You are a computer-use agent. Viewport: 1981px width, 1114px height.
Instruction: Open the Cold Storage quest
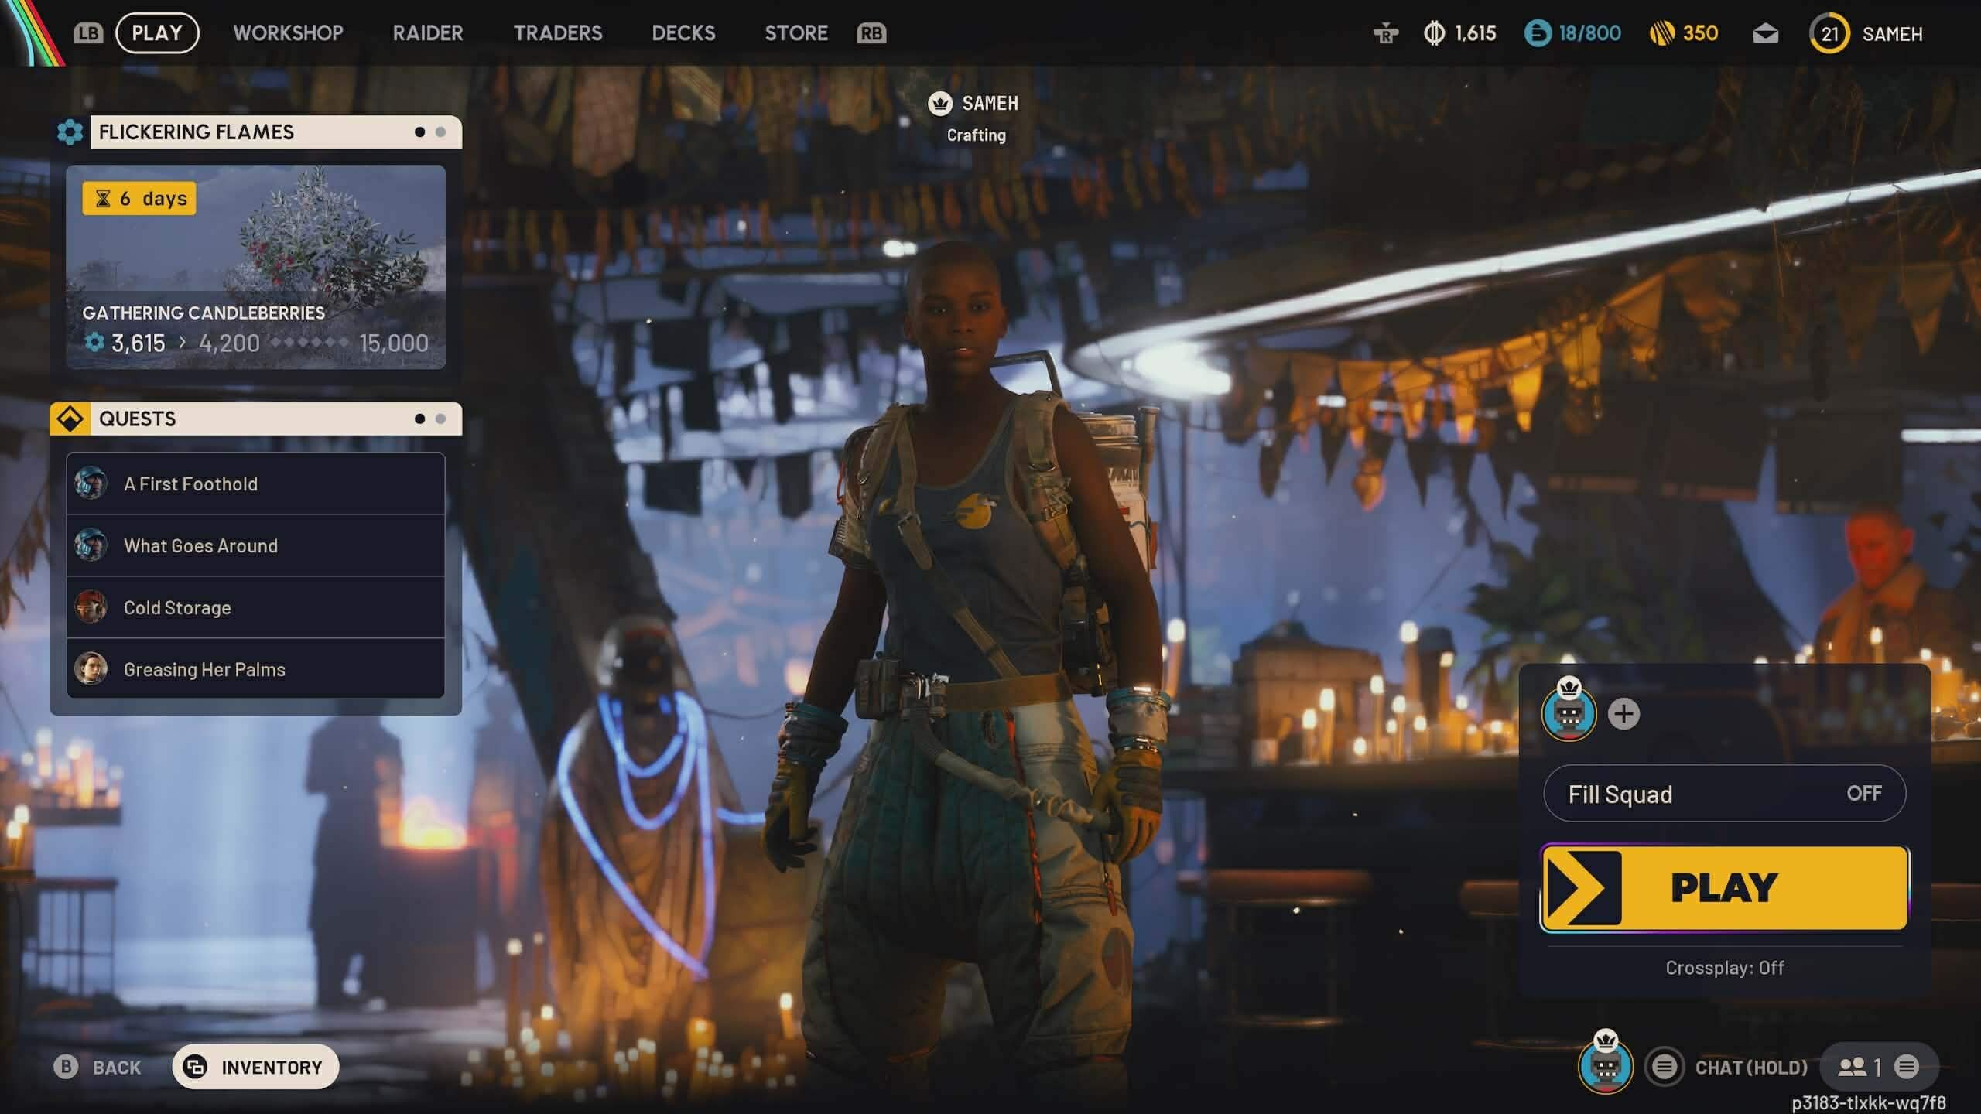point(176,607)
